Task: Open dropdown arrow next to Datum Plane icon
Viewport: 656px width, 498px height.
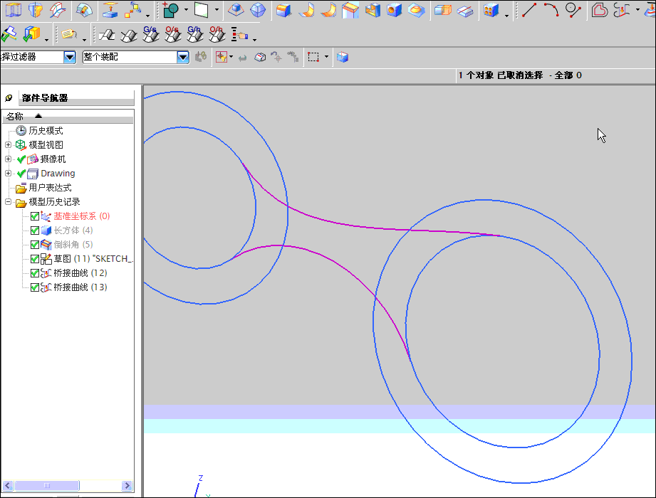Action: 217,10
